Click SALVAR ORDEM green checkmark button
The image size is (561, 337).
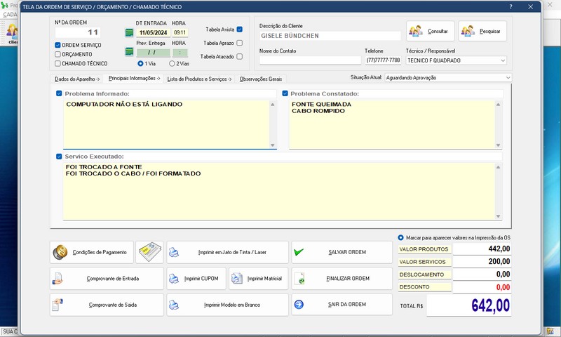(x=341, y=252)
